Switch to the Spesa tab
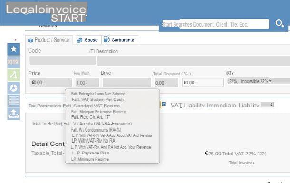The image size is (290, 183). click(x=87, y=40)
